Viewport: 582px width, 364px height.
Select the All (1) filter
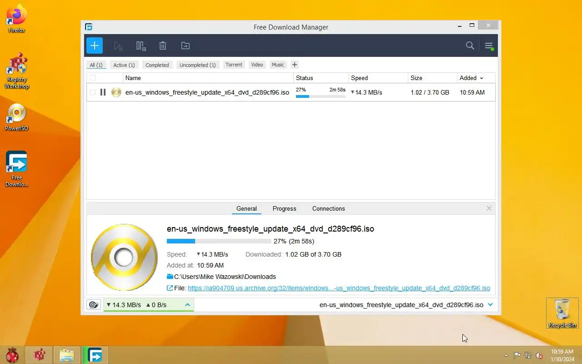[96, 65]
